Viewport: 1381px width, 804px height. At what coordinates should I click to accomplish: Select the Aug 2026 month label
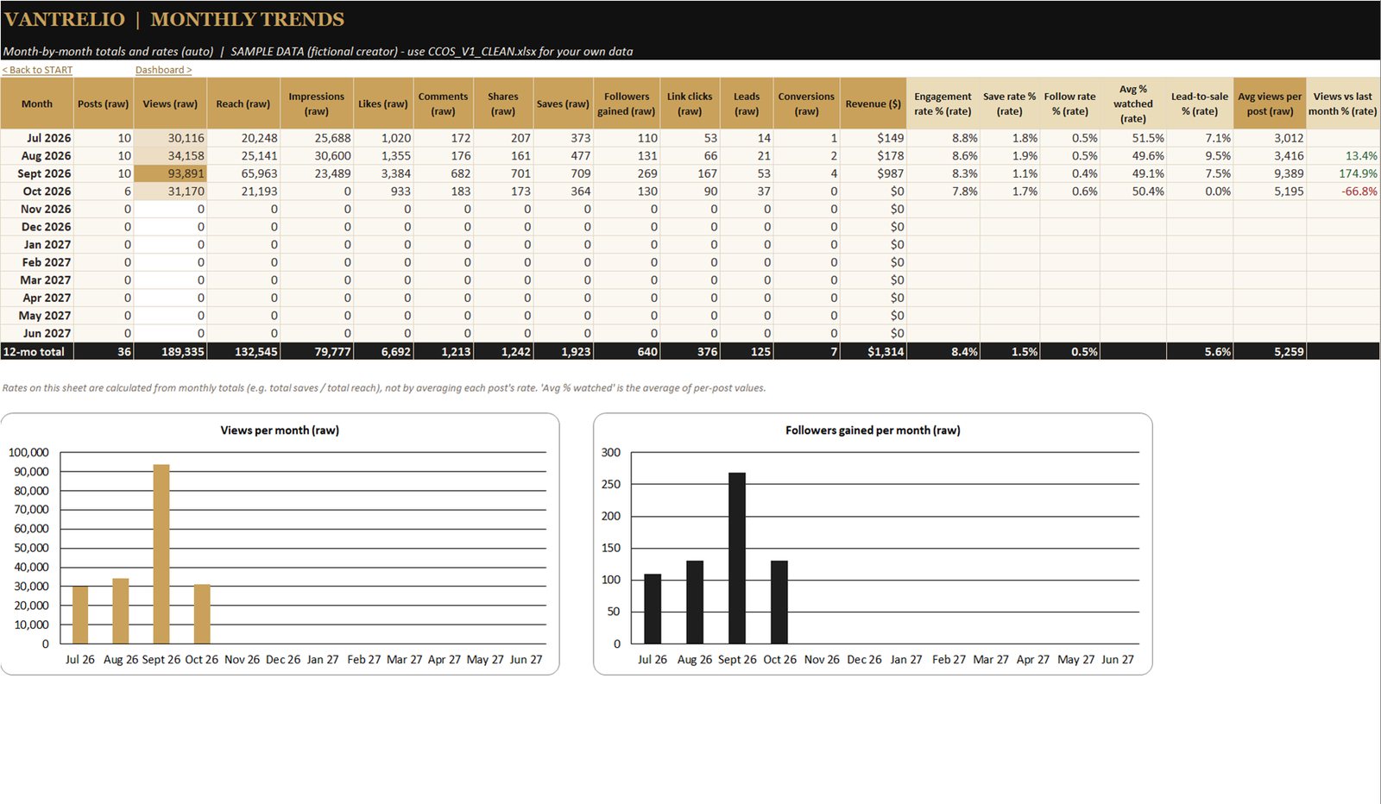[x=37, y=156]
